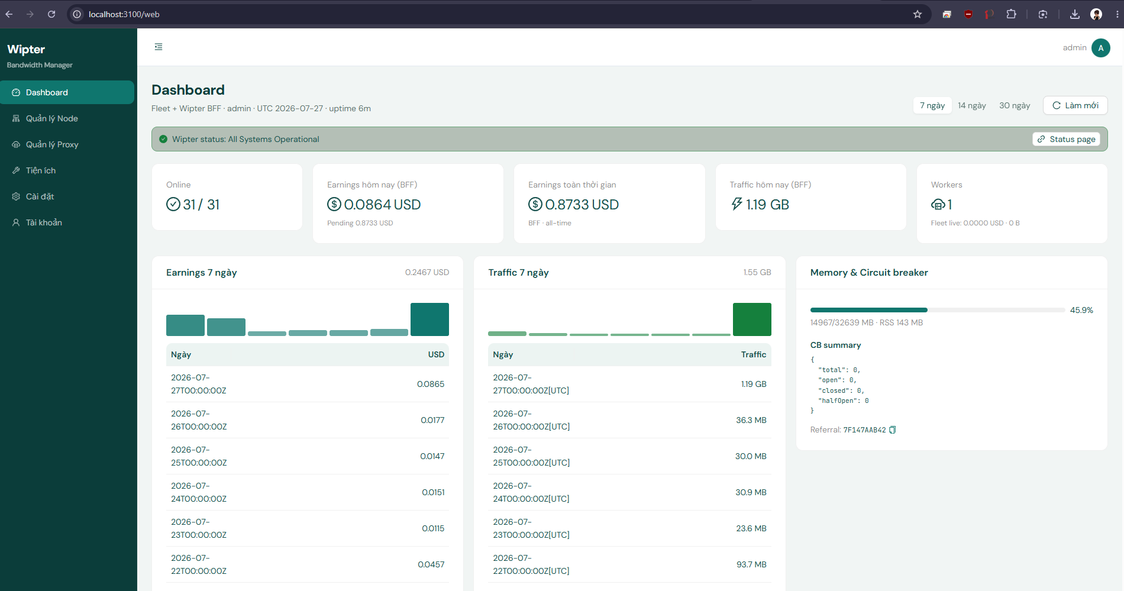This screenshot has height=591, width=1124.
Task: Open the Status page link button
Action: pos(1067,139)
